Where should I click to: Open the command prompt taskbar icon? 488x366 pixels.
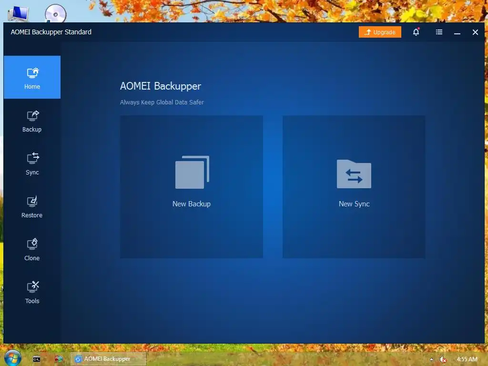click(37, 359)
